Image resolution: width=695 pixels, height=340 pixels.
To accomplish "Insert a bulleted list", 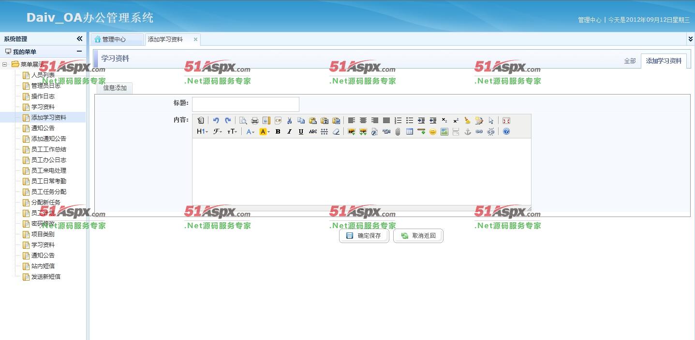I will pos(410,121).
